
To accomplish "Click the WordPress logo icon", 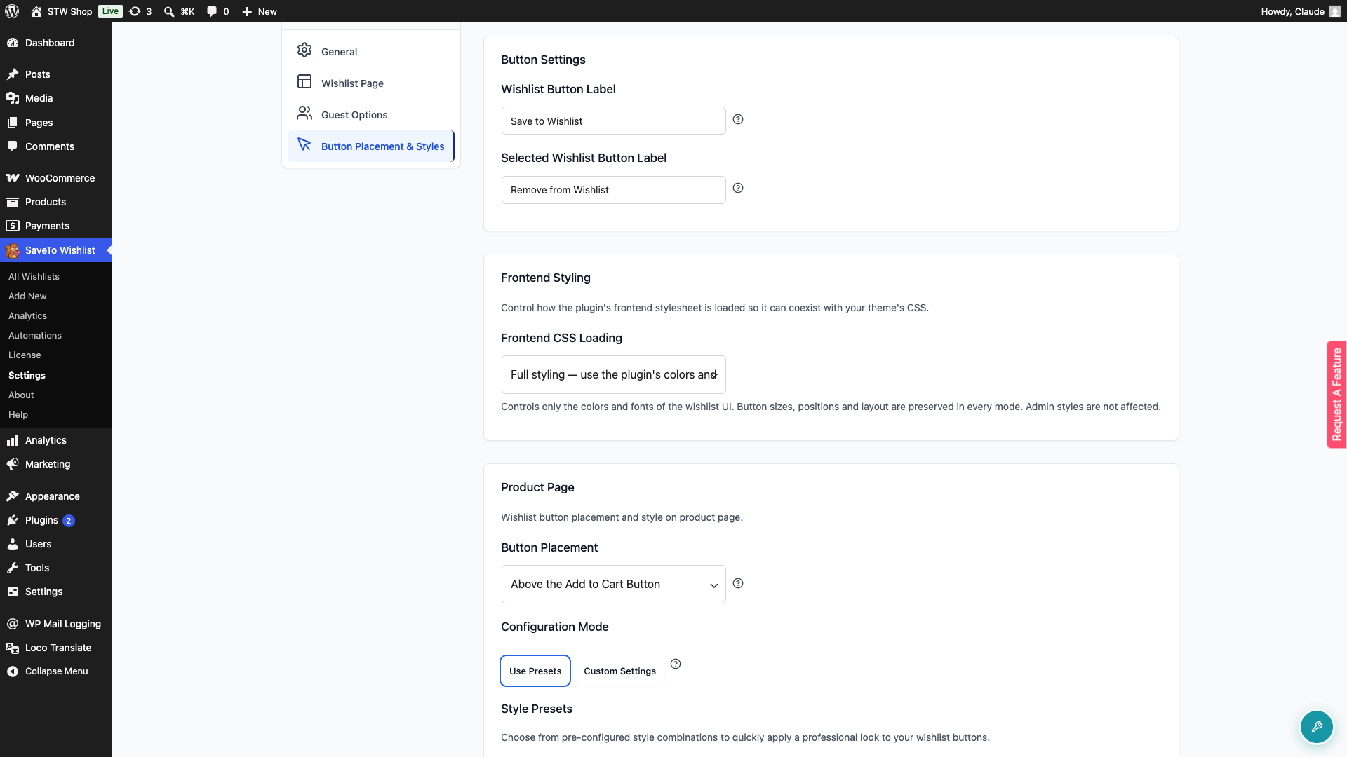I will (12, 11).
